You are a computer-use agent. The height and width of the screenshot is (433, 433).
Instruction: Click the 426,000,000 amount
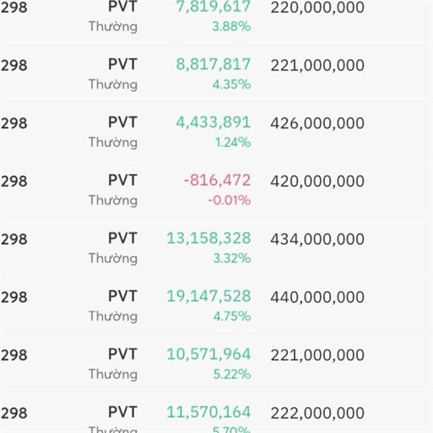(317, 123)
